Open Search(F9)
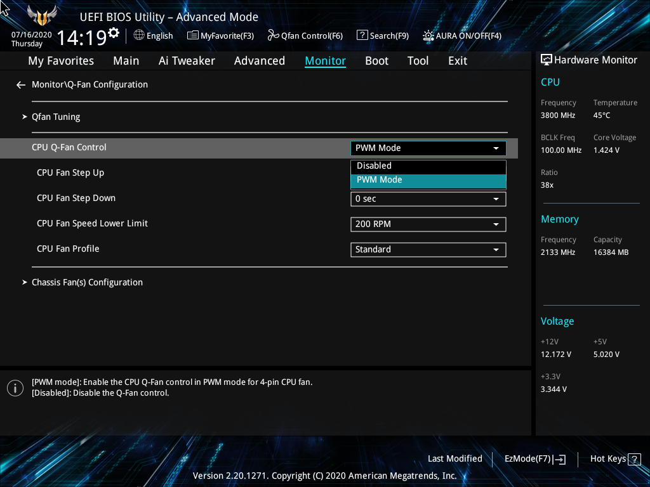 pos(383,36)
